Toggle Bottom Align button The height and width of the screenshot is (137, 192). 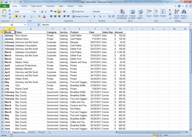point(59,11)
